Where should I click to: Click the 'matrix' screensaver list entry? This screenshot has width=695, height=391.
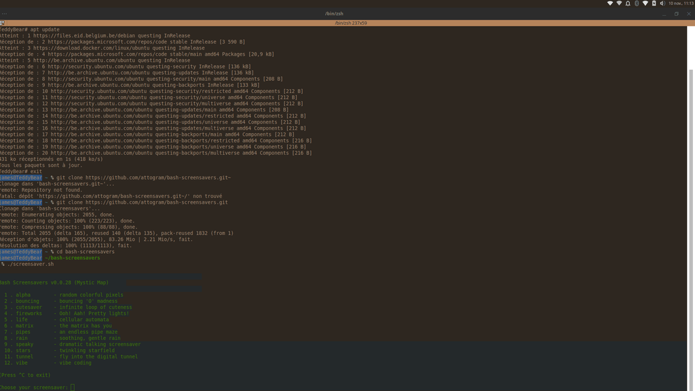24,326
